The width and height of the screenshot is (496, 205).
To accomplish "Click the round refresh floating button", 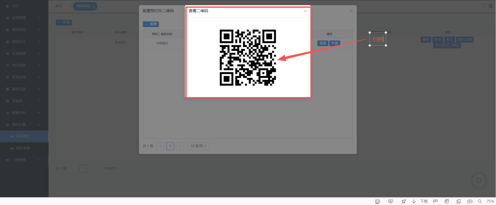I will coord(479,180).
